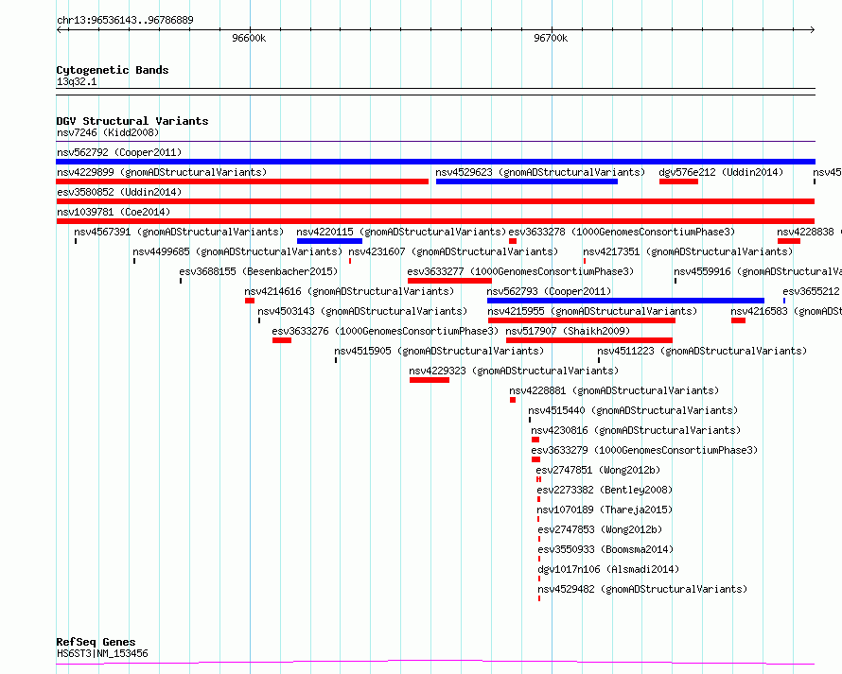Click the HS6ST3|NM_153456 gene label
This screenshot has height=674, width=842.
point(102,653)
